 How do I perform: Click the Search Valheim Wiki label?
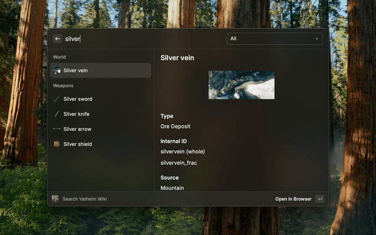[85, 199]
